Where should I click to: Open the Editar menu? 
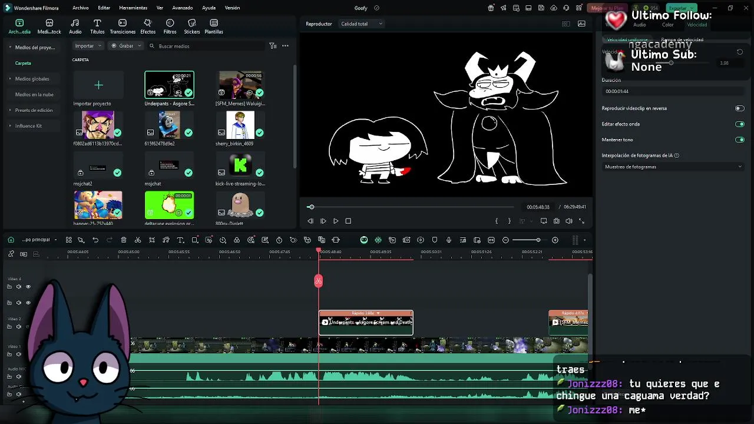coord(104,8)
